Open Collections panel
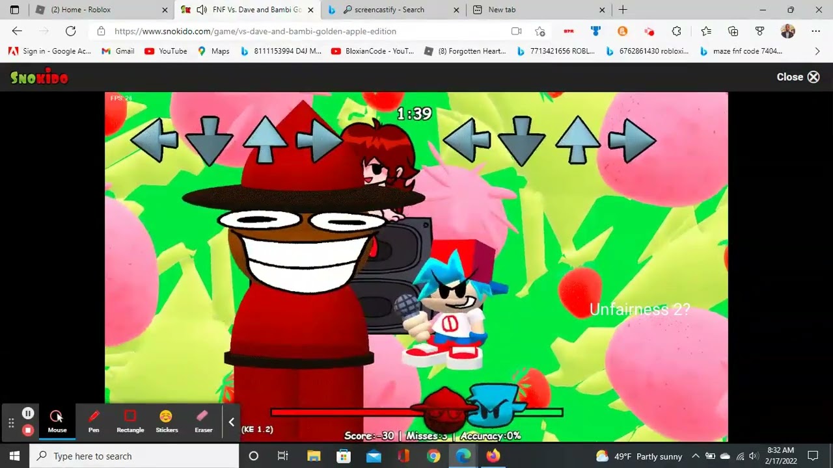833x468 pixels. (733, 31)
